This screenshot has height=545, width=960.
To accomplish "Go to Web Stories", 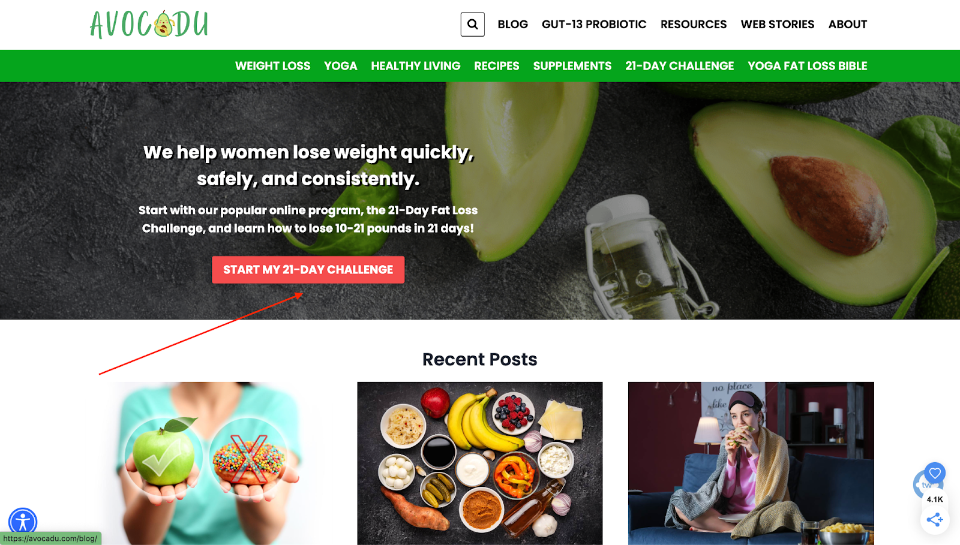I will coord(777,25).
